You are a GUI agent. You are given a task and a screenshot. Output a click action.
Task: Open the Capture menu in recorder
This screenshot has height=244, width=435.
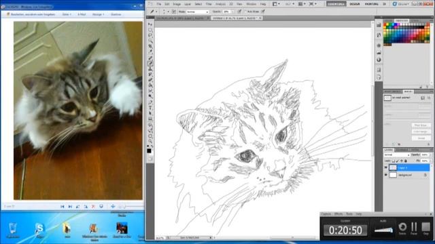pos(326,214)
